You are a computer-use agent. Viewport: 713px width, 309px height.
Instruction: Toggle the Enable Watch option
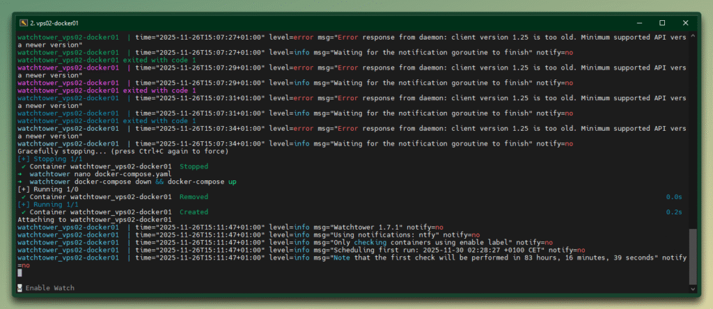tap(46, 288)
